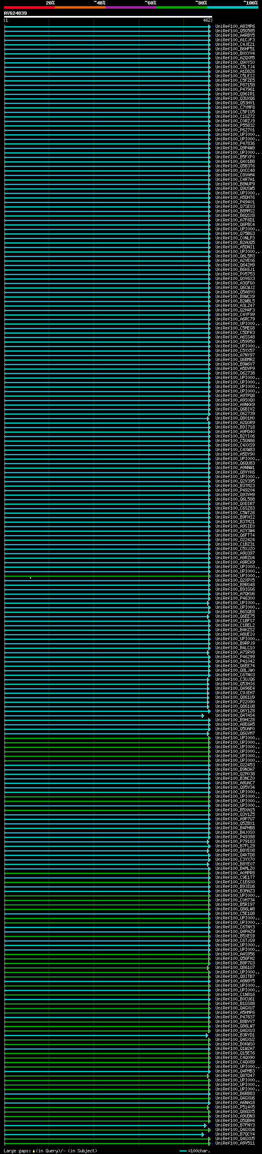Select the green alignment bar for UniRef100_B5XA15

[107, 810]
